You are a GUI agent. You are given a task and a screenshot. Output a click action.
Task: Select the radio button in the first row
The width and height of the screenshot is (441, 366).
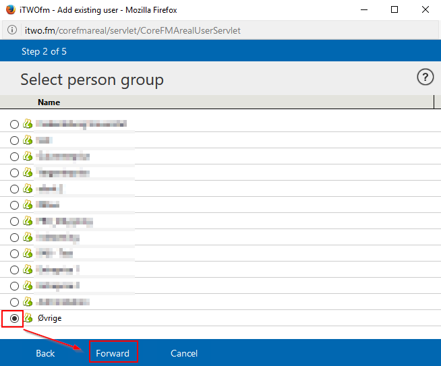point(14,124)
